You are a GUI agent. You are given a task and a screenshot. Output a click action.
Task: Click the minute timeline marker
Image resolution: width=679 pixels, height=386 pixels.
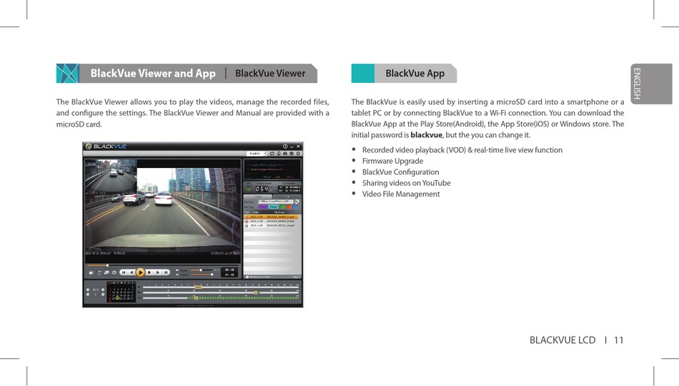tap(255, 292)
